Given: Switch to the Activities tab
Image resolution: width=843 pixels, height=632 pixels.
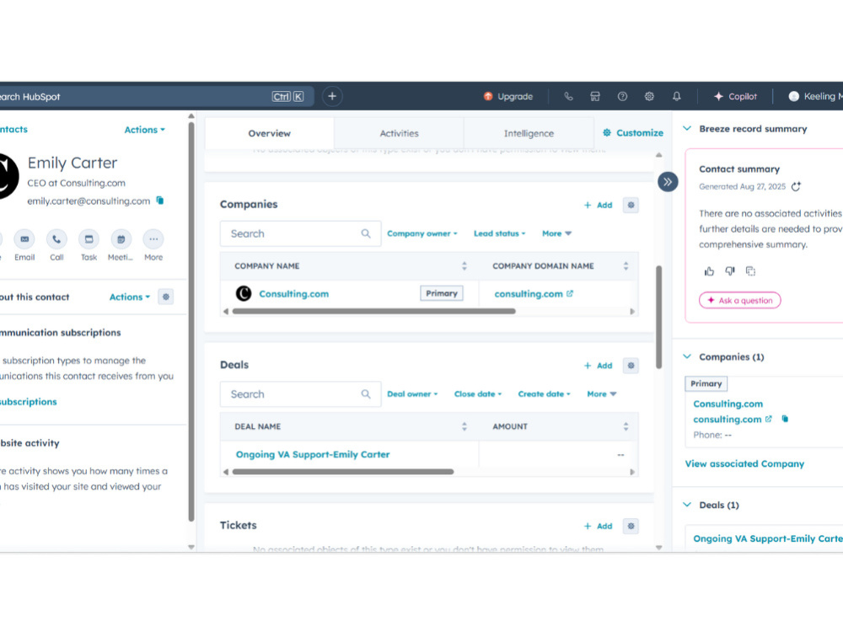Looking at the screenshot, I should coord(399,133).
